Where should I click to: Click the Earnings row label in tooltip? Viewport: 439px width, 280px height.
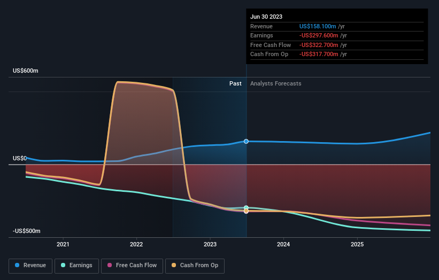[261, 35]
